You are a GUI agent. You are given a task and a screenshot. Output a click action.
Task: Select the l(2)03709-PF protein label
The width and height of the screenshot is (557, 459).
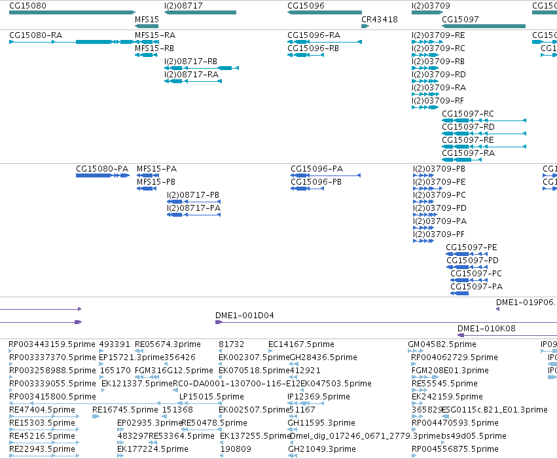(x=439, y=234)
